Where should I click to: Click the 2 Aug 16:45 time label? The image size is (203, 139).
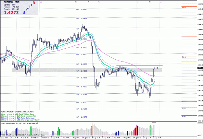click(158, 138)
